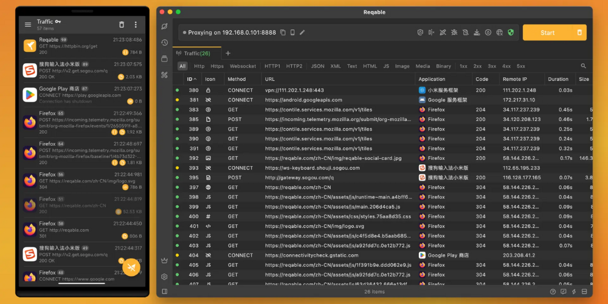This screenshot has width=608, height=304.
Task: Add a new tab with plus button
Action: click(228, 54)
